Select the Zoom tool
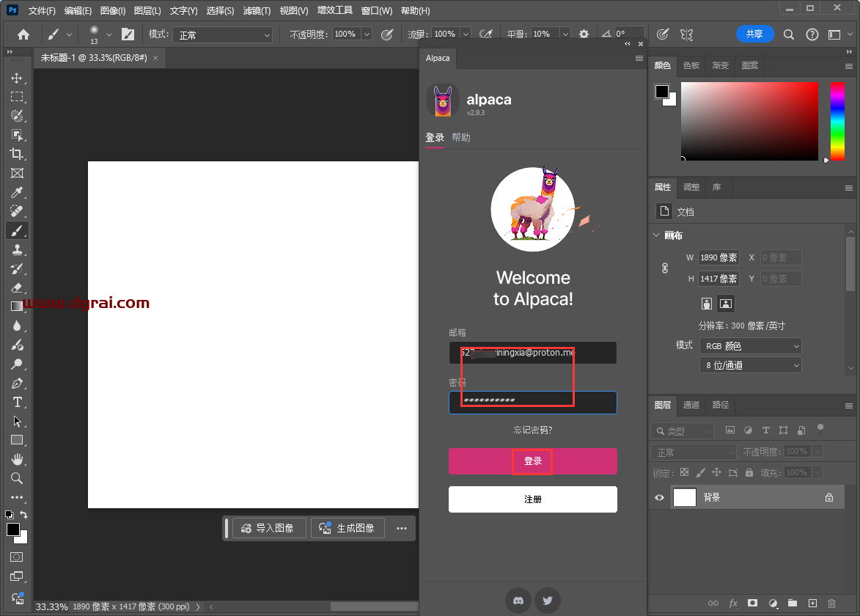This screenshot has height=616, width=860. click(17, 478)
